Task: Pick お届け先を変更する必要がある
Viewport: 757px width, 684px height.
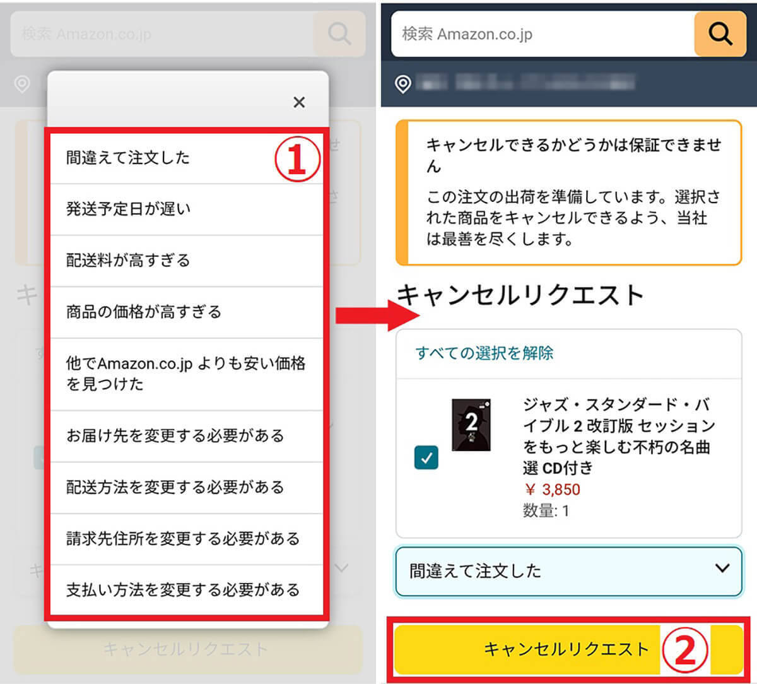Action: [186, 436]
